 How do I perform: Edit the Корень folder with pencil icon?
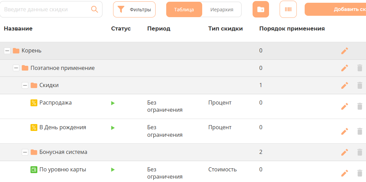pyautogui.click(x=344, y=51)
